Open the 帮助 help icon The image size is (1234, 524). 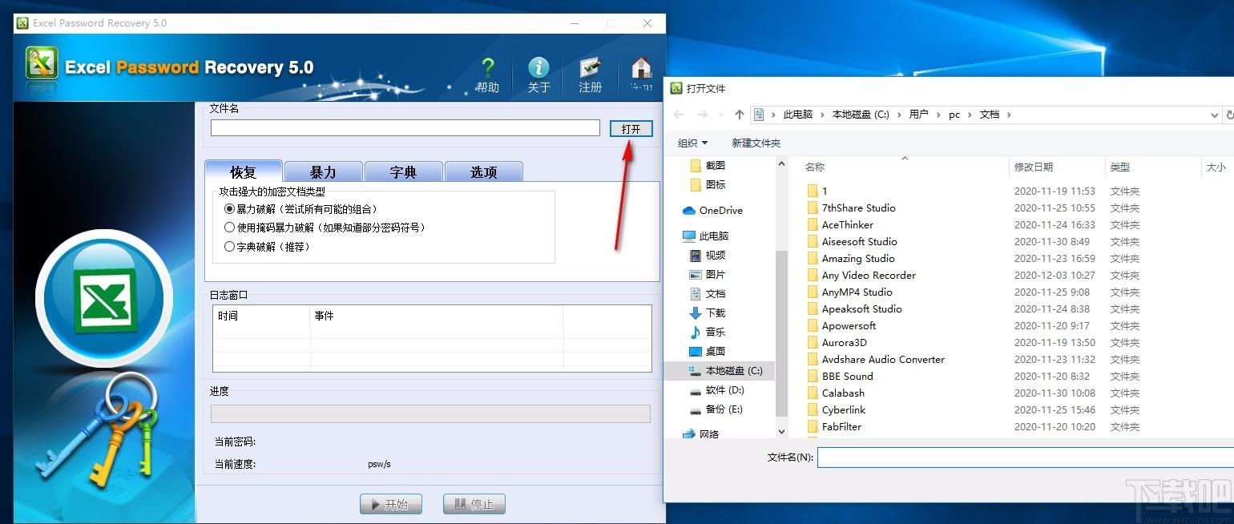487,75
